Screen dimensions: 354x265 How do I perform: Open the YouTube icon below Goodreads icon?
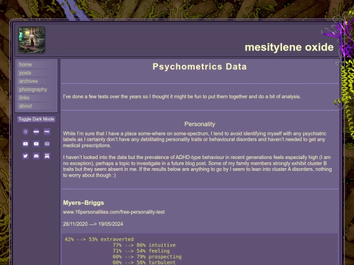26,144
